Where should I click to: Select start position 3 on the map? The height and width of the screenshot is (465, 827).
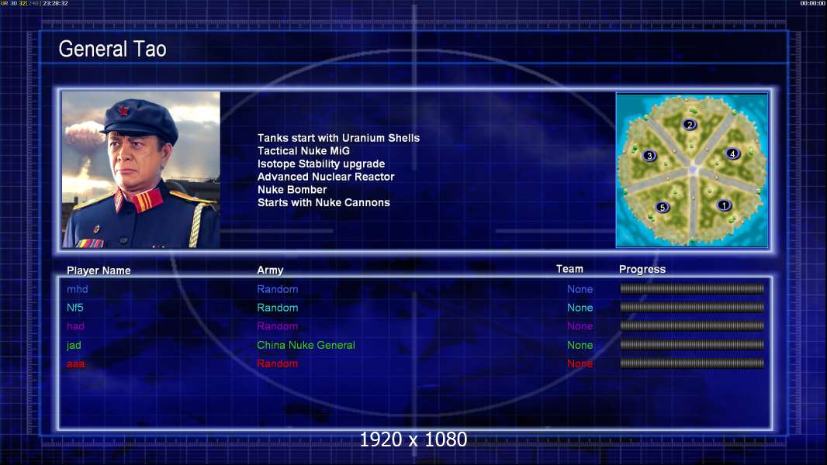[x=650, y=156]
